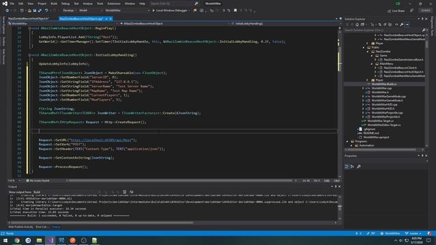436x245 pixels.
Task: Collapse the Public folder
Action: point(363,48)
